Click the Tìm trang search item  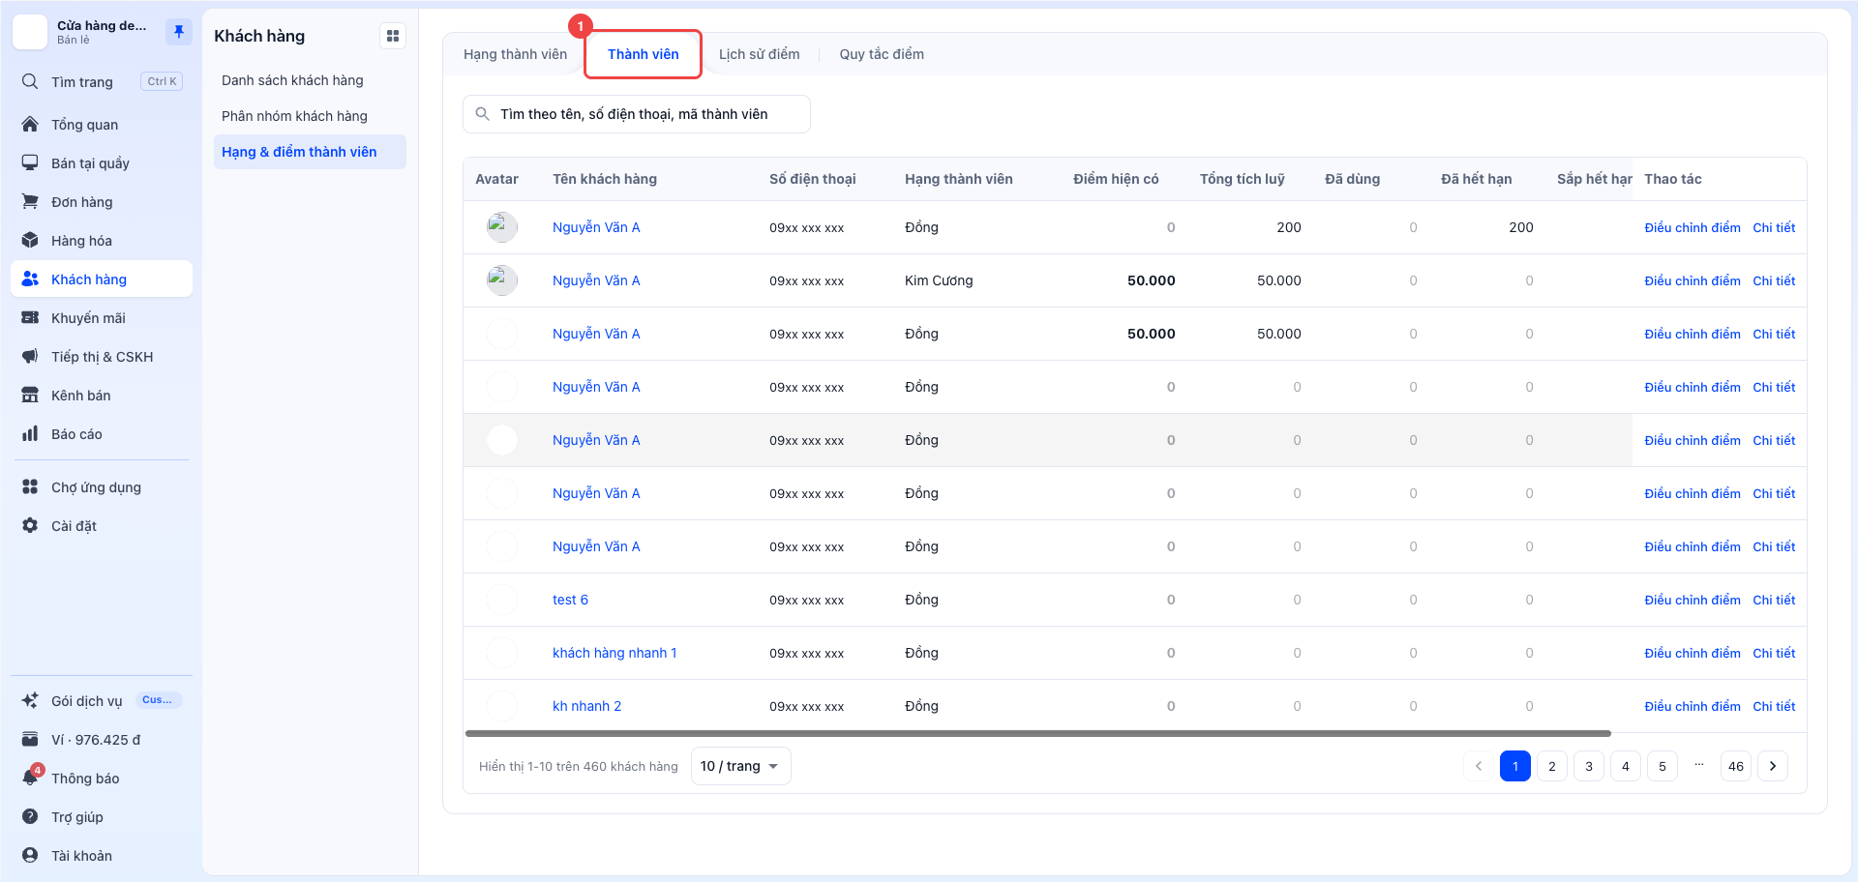[101, 82]
